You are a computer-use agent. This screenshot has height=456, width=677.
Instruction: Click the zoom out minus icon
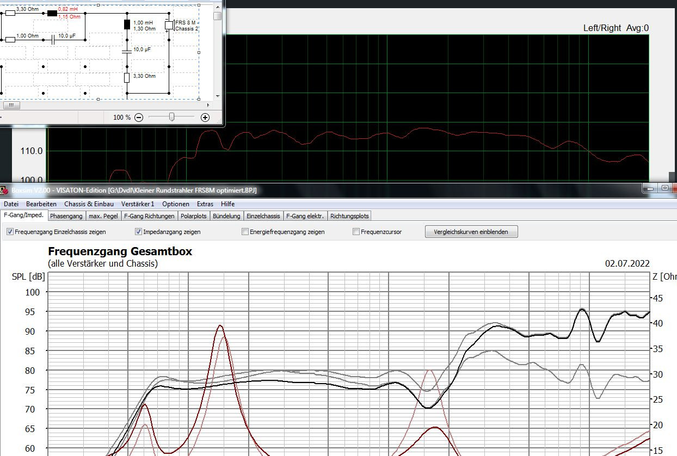pos(139,118)
